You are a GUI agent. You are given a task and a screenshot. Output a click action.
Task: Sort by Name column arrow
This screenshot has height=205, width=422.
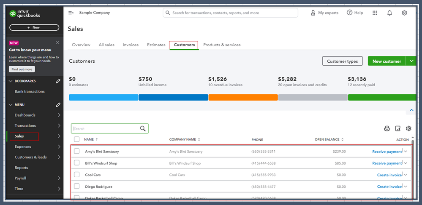97,139
